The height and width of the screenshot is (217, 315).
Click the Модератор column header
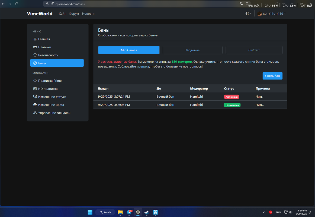pos(199,88)
